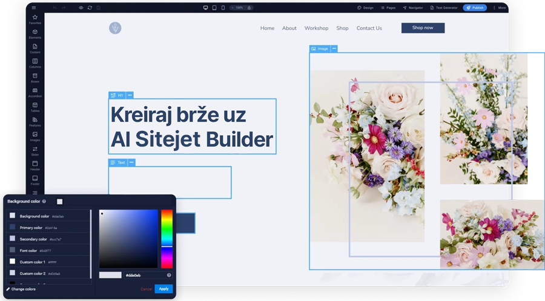Click the Shop now button

pyautogui.click(x=423, y=28)
